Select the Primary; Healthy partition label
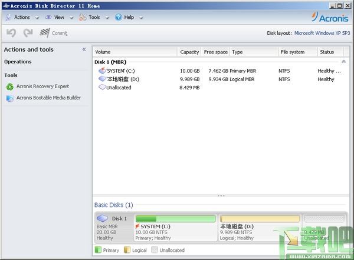 [153, 238]
